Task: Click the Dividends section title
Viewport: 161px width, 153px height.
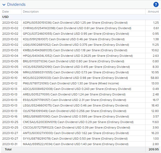Action: pyautogui.click(x=16, y=4)
